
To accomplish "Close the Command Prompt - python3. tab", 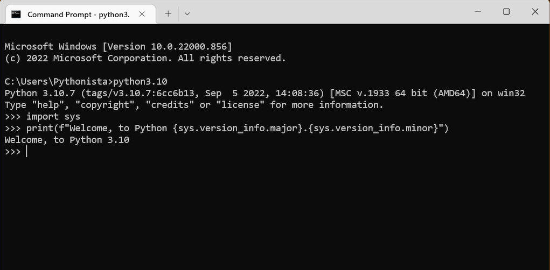I will [142, 14].
